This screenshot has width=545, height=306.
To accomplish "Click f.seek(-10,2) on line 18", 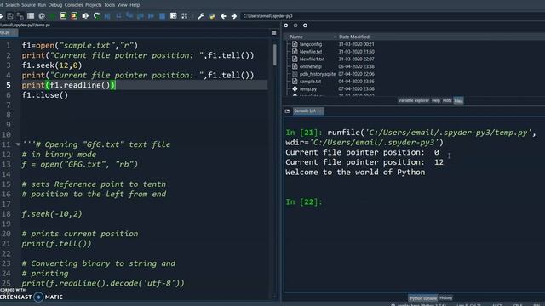I will (52, 214).
